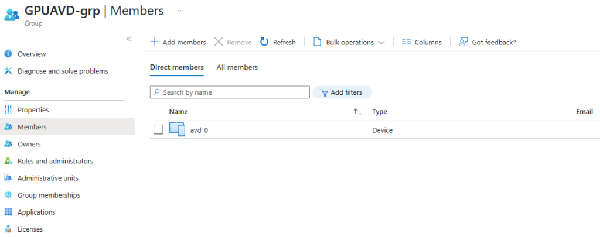
Task: Select the avd-0 row checkbox
Action: (158, 130)
